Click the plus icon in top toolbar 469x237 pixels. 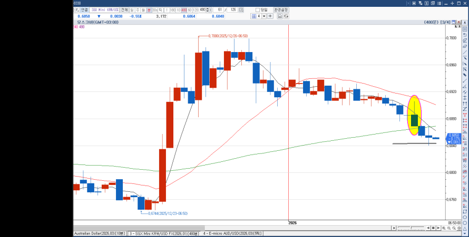tap(270, 16)
